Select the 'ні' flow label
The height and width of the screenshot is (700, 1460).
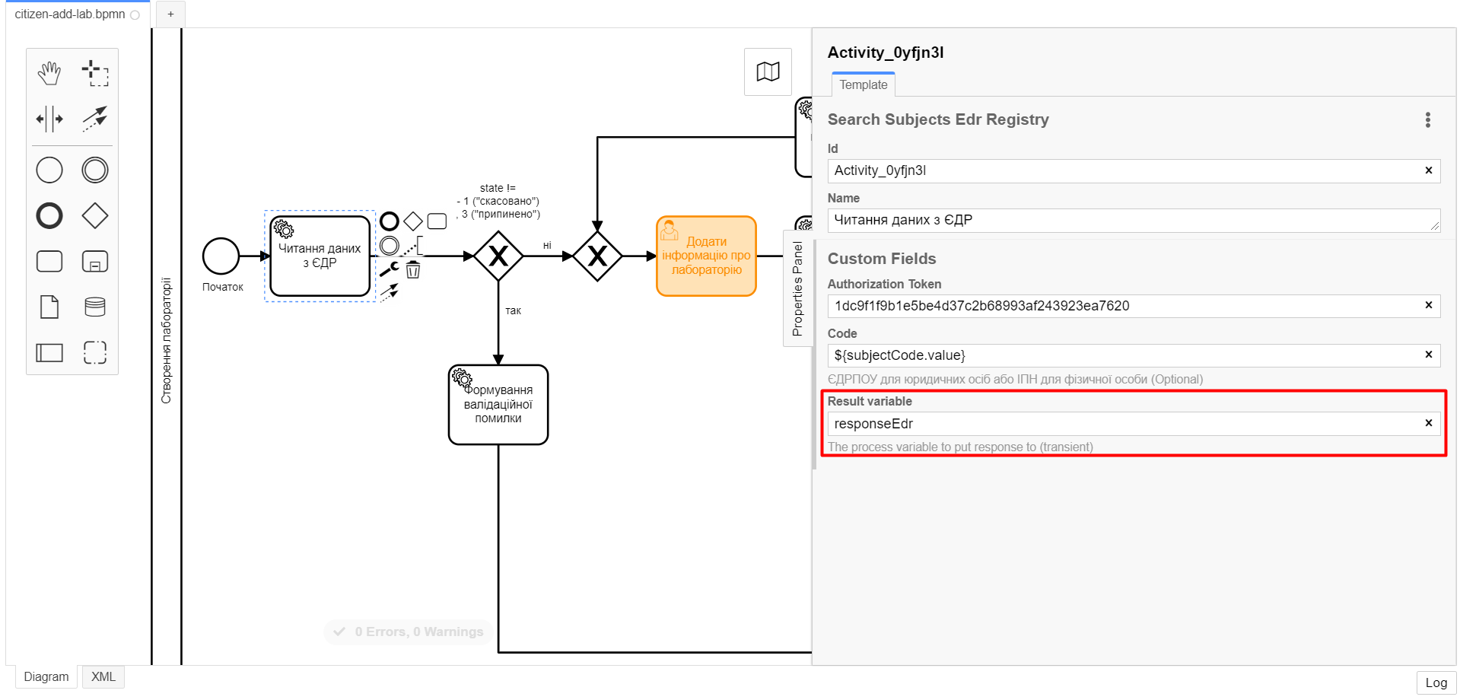547,245
